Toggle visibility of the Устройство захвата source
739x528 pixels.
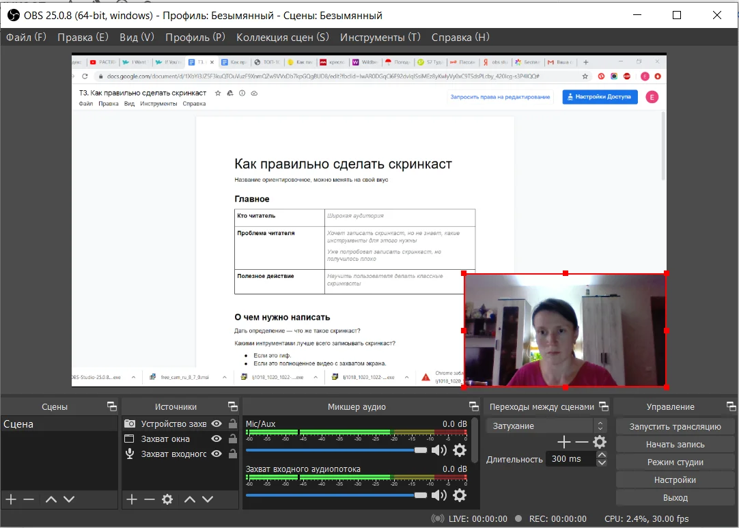tap(217, 424)
